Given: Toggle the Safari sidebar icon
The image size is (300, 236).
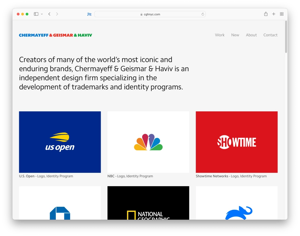Looking at the screenshot, I should (x=36, y=14).
